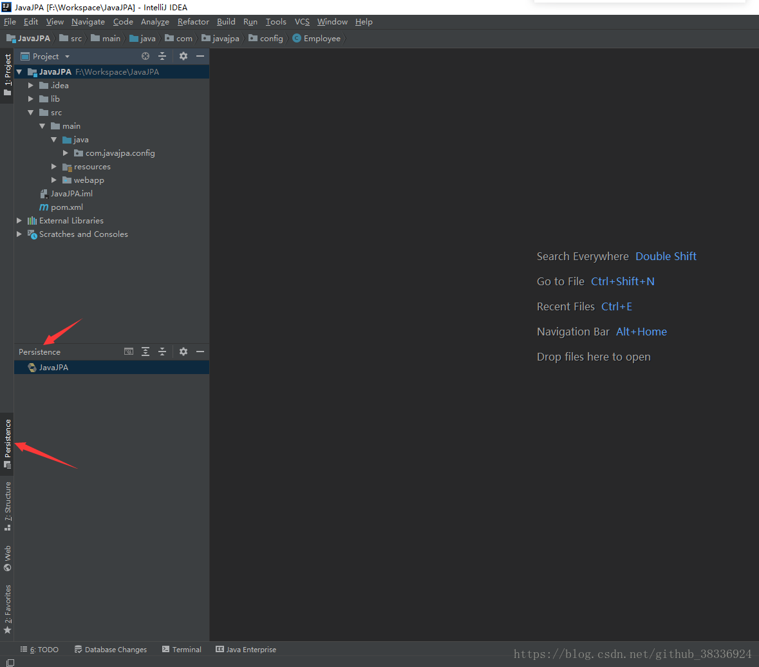
Task: Click java in the navigation breadcrumb
Action: coord(142,39)
